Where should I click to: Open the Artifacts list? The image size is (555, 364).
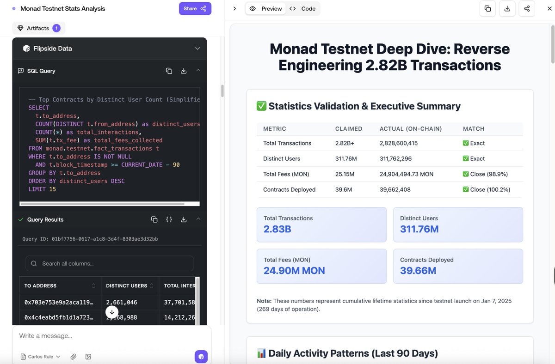click(x=39, y=28)
